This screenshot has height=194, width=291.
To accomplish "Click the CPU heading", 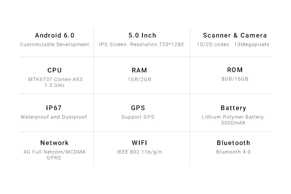I will click(x=55, y=70).
